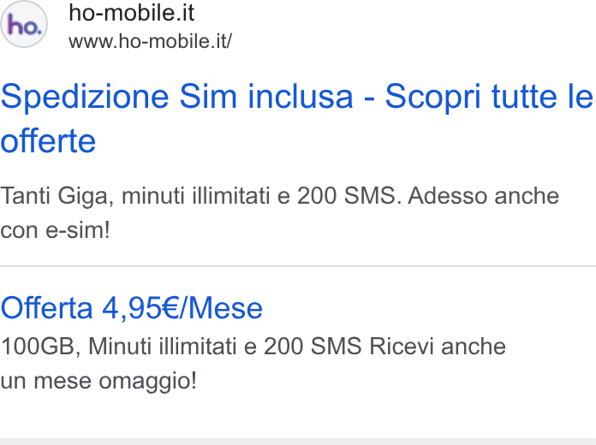Open the 'Spedizione Sim inclusa' ad headline

pyautogui.click(x=296, y=119)
